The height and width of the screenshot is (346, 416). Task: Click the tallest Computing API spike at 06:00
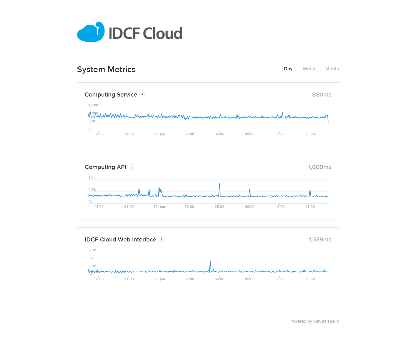point(219,184)
